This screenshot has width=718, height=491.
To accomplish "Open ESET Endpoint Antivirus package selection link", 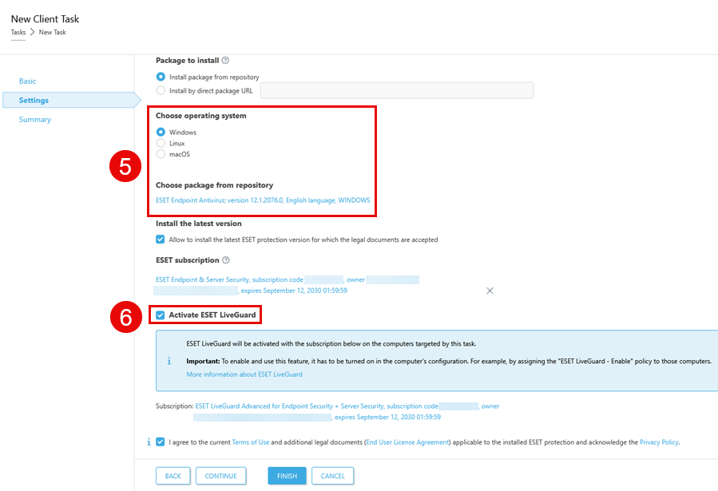I will (263, 200).
